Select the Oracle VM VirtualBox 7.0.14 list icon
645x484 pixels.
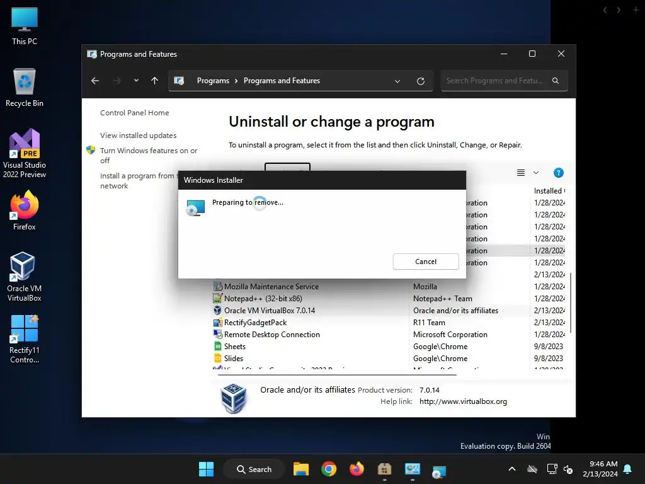point(217,310)
